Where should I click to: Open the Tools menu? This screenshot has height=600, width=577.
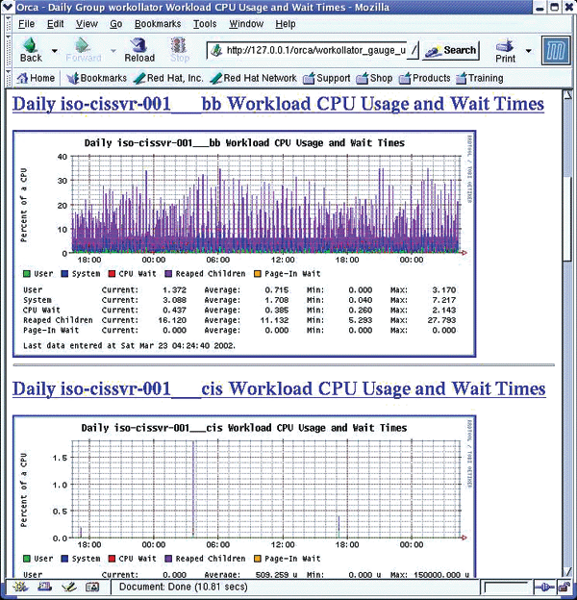coord(205,23)
